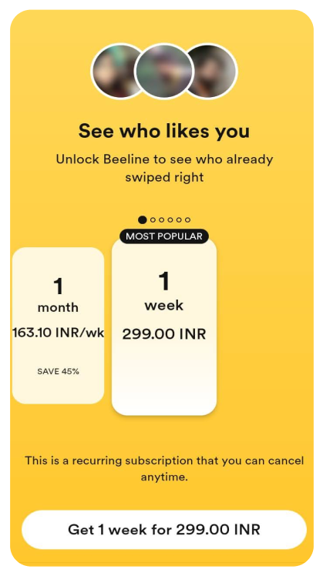
Task: Choose the 1 month plan card
Action: tap(58, 326)
